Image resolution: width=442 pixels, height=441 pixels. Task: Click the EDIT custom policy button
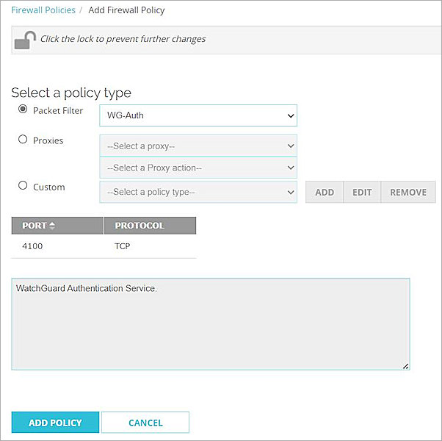(x=362, y=192)
